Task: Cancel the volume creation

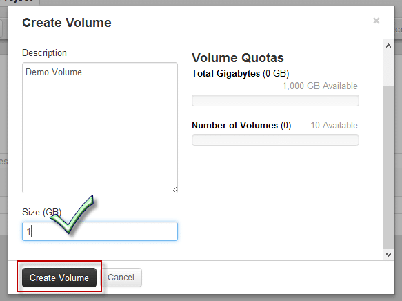Action: pos(121,278)
